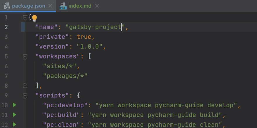Click the workspaces array closing fold marker
This screenshot has width=257, height=128.
(25, 86)
